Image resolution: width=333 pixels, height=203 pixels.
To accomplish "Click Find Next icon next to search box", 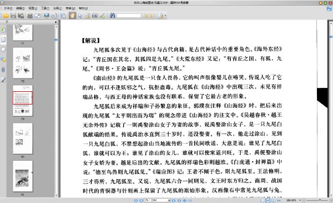I will [x=153, y=16].
